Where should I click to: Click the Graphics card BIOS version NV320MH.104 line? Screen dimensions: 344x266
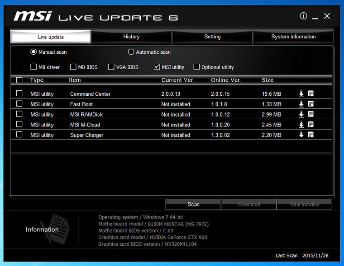pos(148,244)
